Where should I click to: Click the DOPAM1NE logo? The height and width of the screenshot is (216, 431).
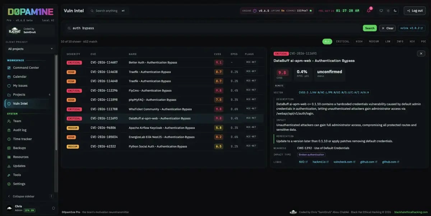[x=31, y=11]
